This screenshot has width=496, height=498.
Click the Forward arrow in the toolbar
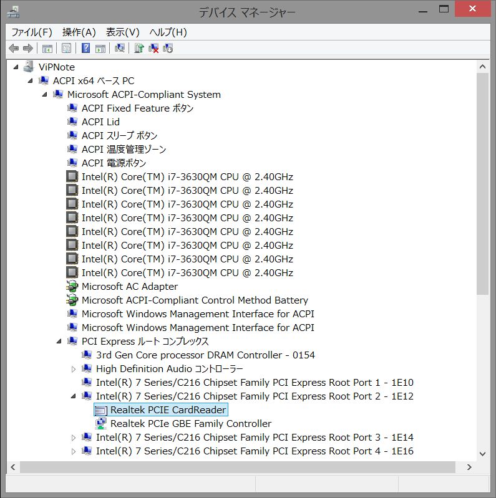[x=28, y=49]
